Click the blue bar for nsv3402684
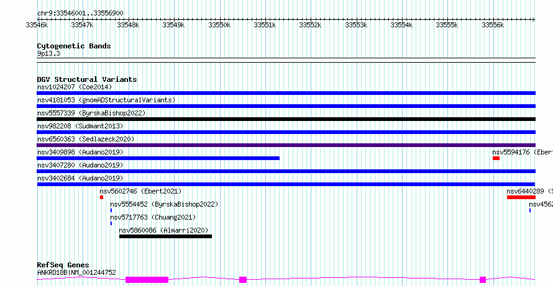 (x=286, y=184)
